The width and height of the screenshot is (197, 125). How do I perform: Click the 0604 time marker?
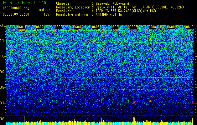[x=77, y=27]
